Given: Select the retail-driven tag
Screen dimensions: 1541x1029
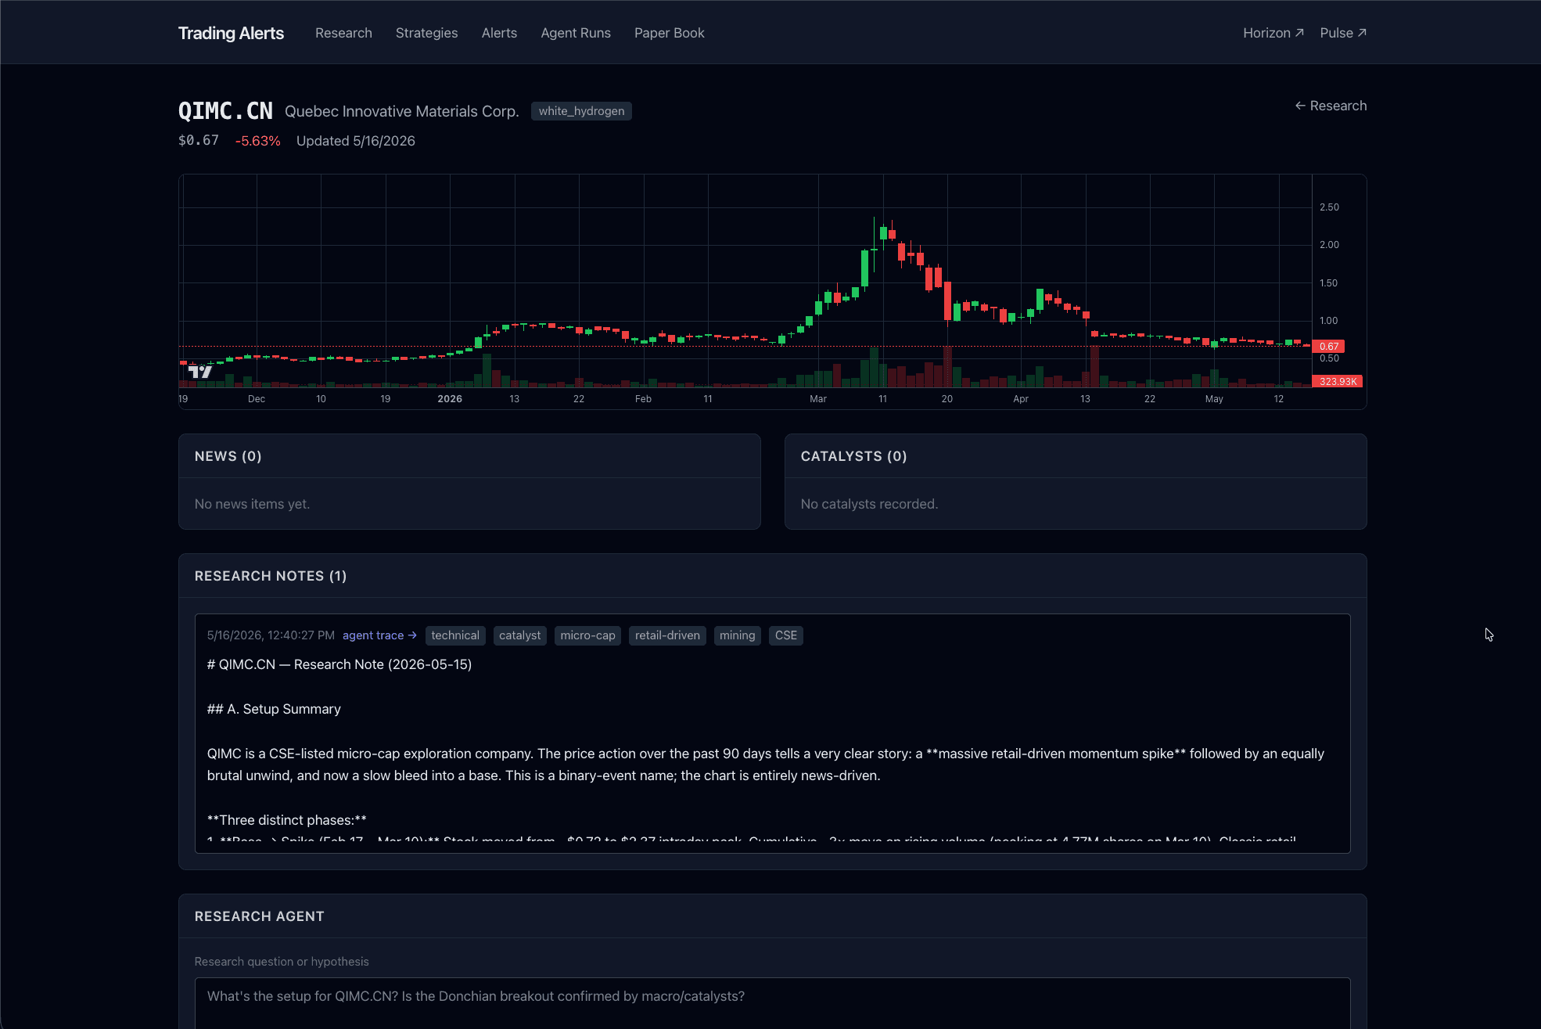Looking at the screenshot, I should click(x=667, y=635).
